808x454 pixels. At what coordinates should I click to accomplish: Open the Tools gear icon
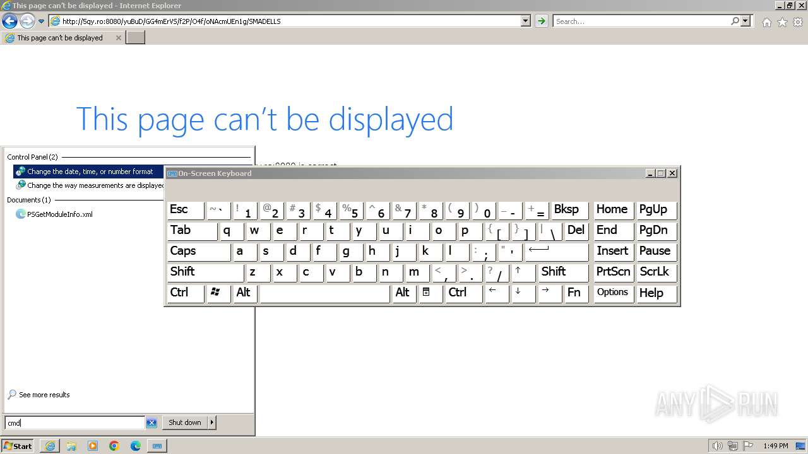tap(797, 22)
